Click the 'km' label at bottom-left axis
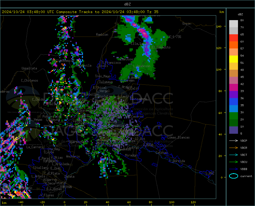This screenshot has height=206, width=255. pos(4,203)
